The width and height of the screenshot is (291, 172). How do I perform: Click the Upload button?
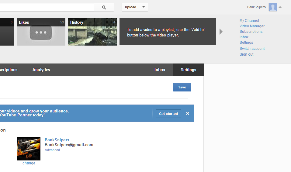(x=130, y=7)
